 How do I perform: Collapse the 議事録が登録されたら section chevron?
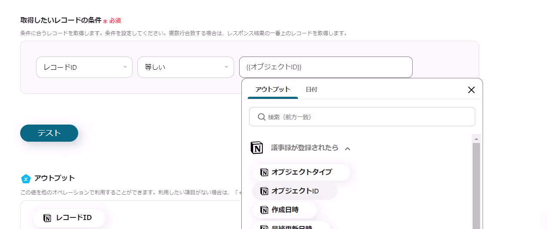pos(348,149)
